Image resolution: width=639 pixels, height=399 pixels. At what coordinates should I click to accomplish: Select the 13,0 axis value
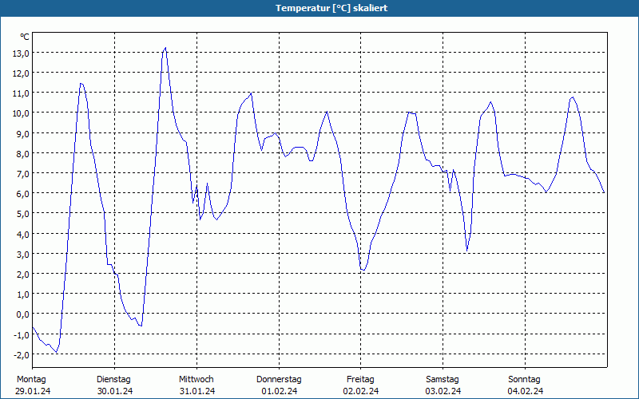click(21, 53)
